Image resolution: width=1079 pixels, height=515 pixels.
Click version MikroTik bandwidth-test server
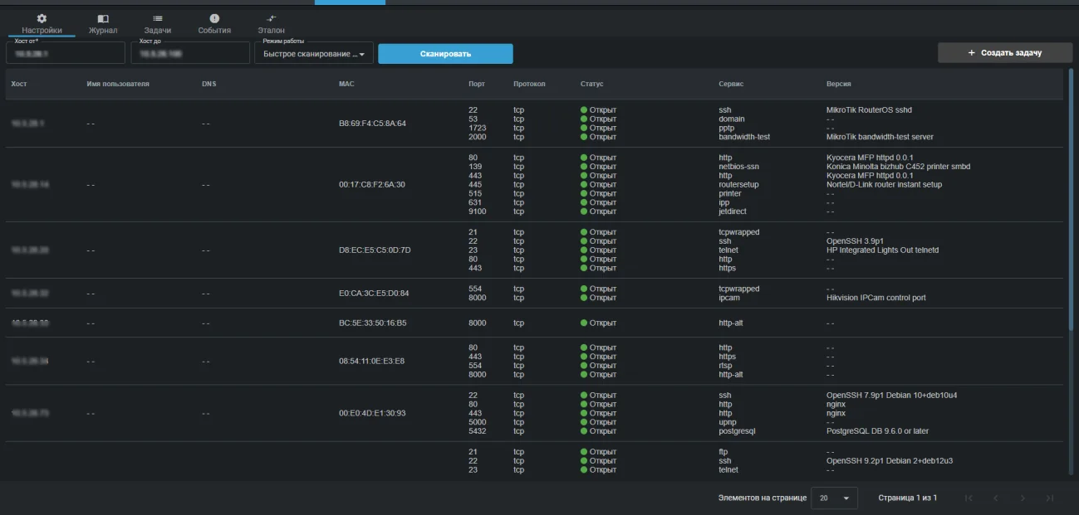tap(880, 137)
